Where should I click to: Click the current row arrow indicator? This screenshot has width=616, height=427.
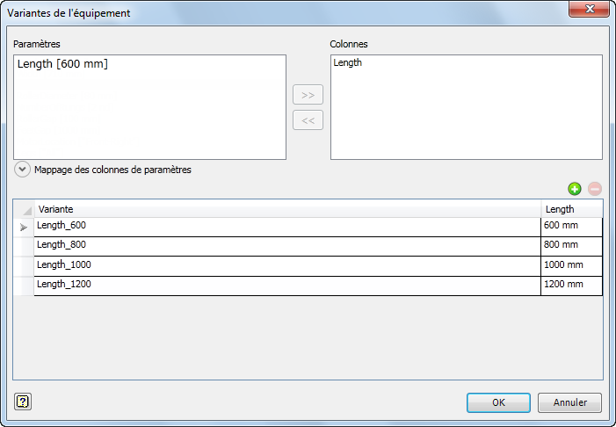24,228
